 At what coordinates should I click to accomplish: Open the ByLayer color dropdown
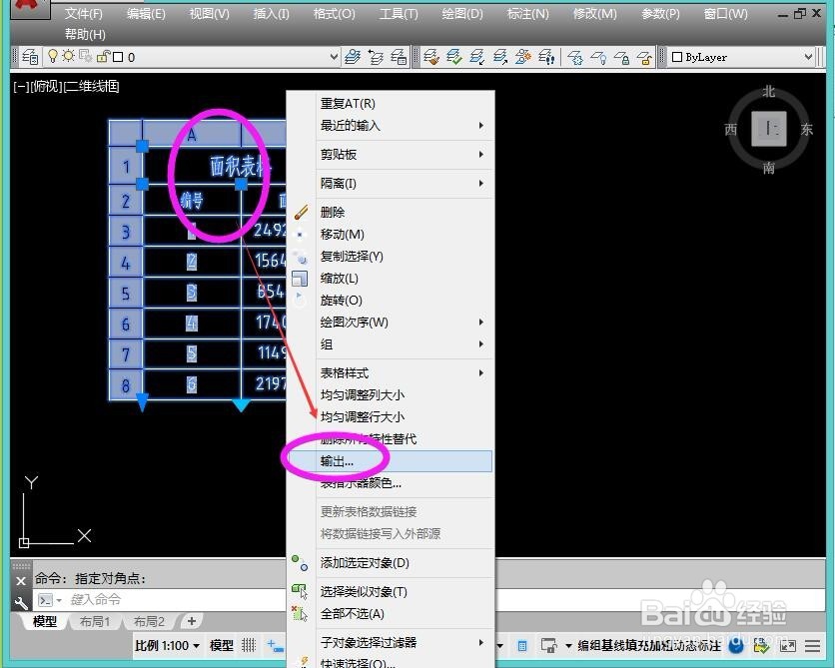pos(808,57)
